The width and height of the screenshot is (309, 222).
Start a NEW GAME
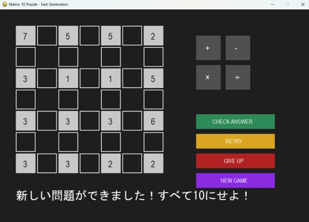[235, 181]
